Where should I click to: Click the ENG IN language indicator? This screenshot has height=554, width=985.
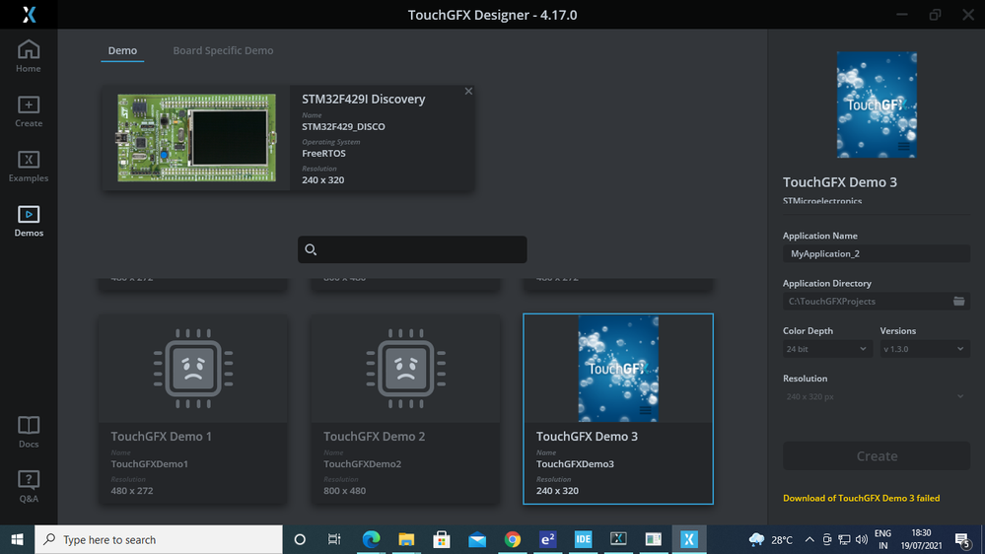tap(882, 539)
